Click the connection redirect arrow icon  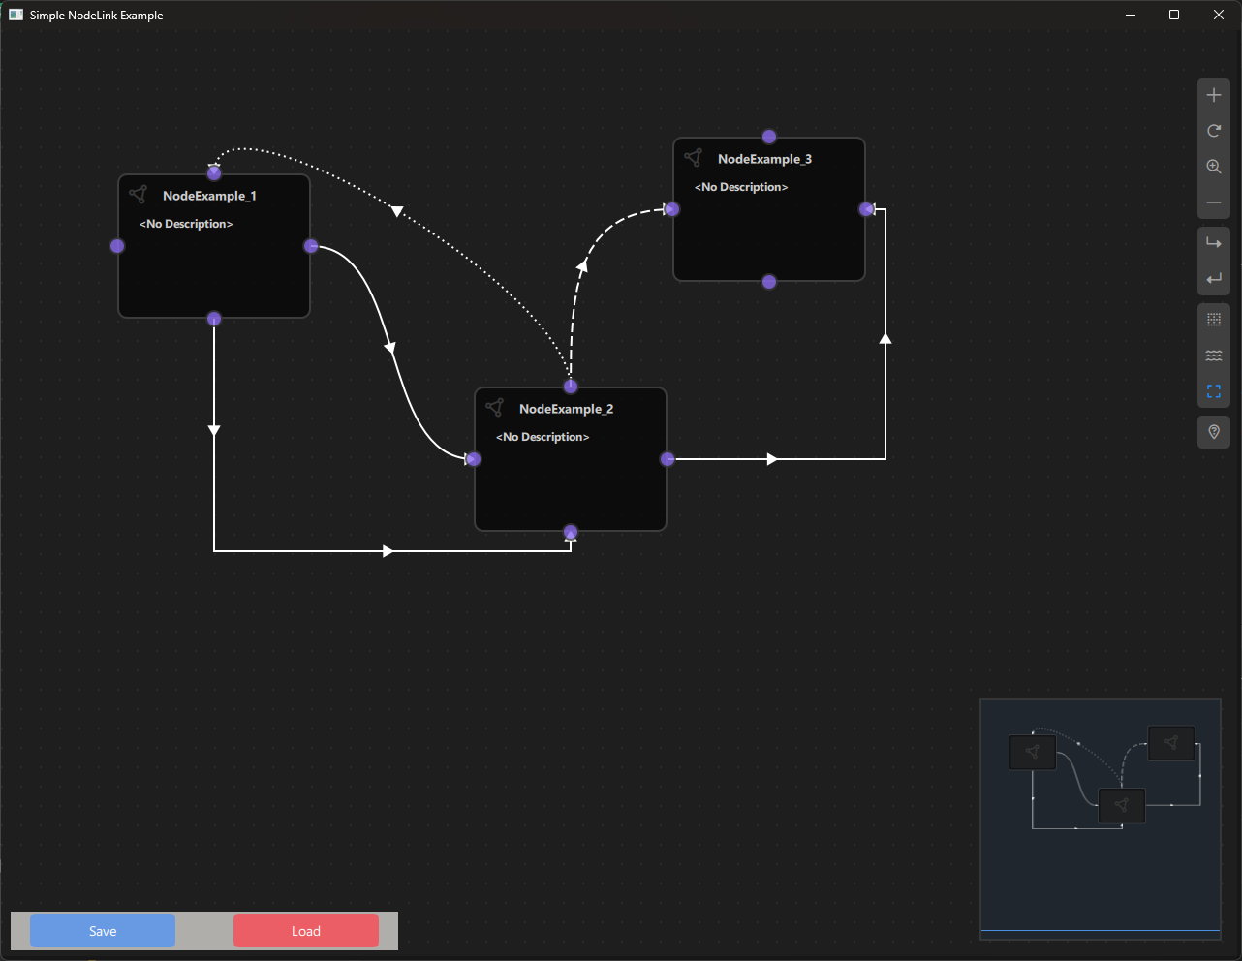1214,241
